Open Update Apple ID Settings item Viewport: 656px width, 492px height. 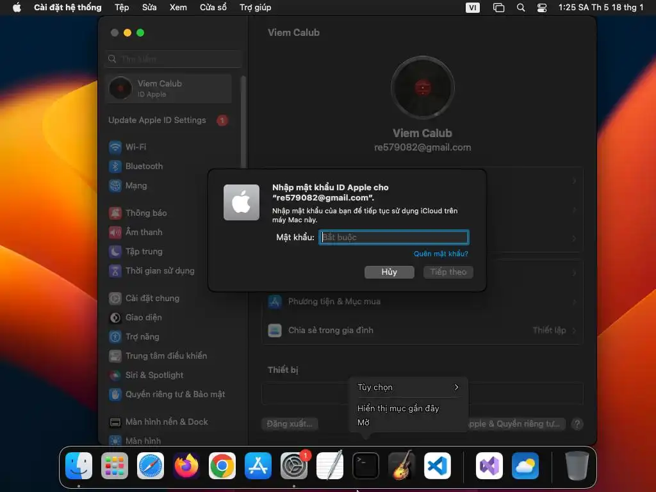pyautogui.click(x=168, y=120)
